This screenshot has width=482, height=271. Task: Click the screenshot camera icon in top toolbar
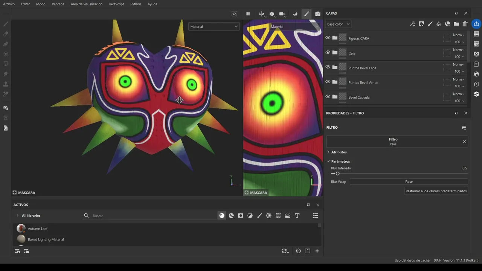[x=318, y=14]
